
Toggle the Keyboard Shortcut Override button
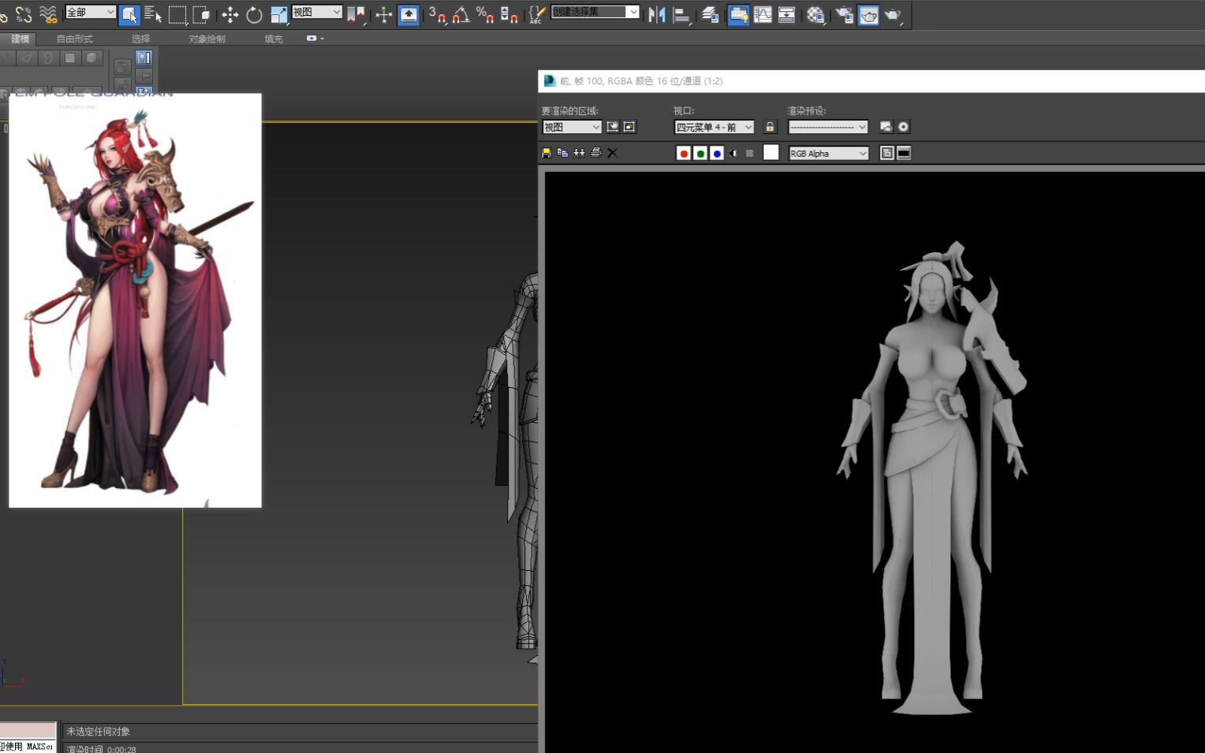tap(409, 14)
